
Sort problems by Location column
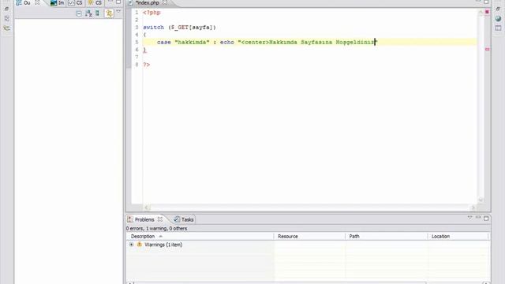[x=458, y=237]
